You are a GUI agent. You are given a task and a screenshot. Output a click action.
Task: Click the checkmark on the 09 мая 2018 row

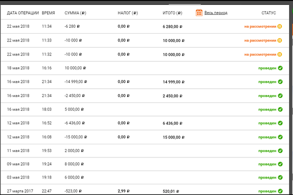(x=280, y=164)
